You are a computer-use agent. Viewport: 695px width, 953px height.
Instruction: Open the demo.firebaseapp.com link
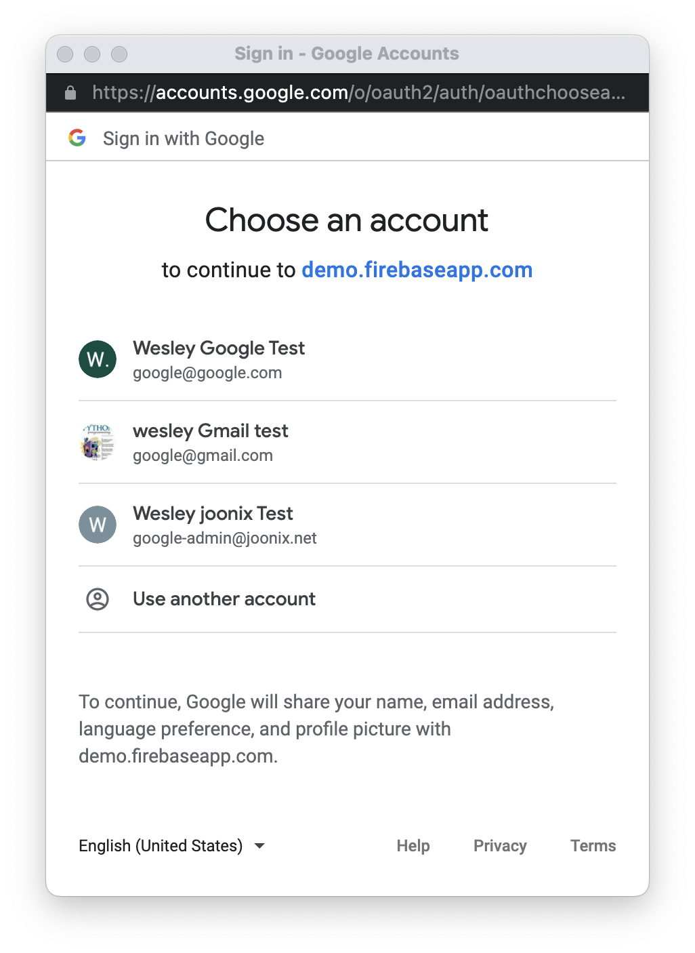(417, 270)
